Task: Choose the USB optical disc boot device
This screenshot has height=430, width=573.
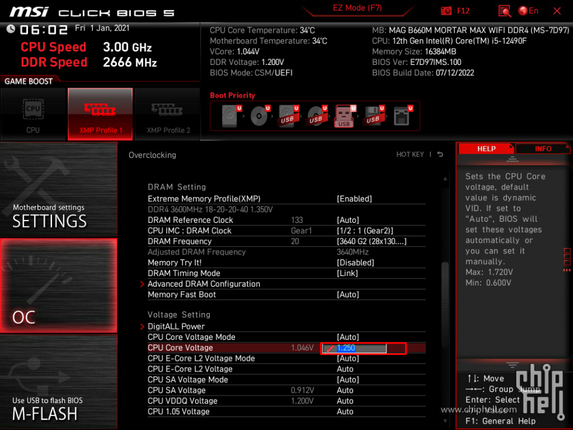Action: [317, 116]
